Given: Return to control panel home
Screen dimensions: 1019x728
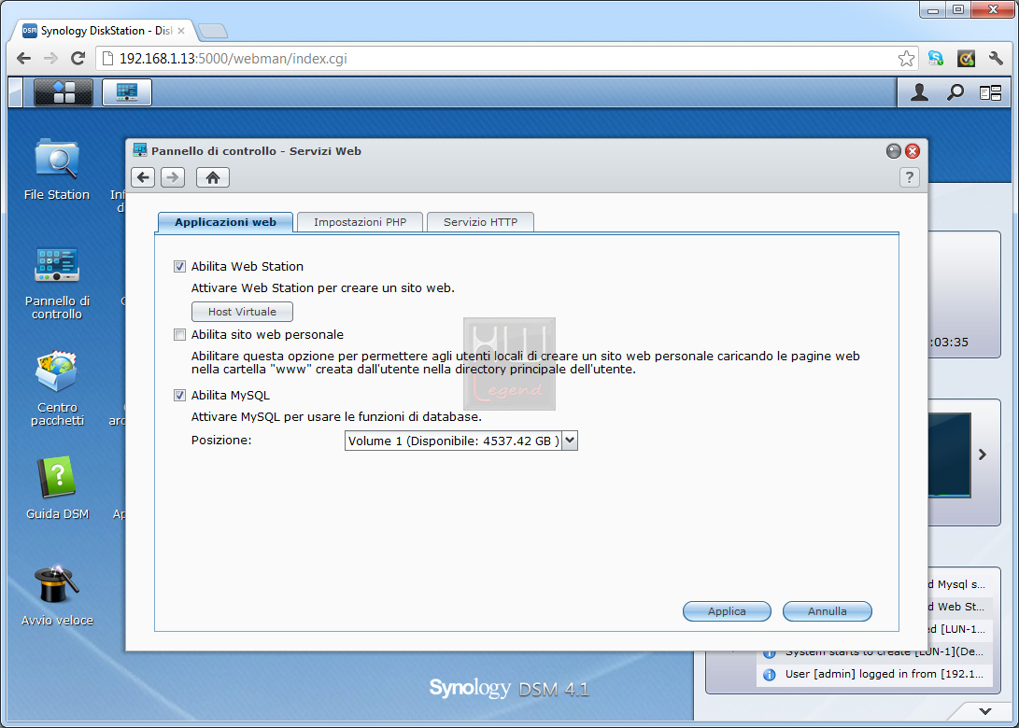Looking at the screenshot, I should (213, 177).
